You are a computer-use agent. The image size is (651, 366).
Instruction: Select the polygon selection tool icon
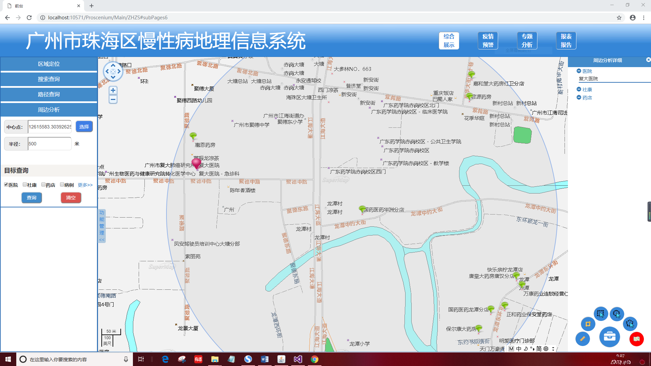tap(630, 324)
